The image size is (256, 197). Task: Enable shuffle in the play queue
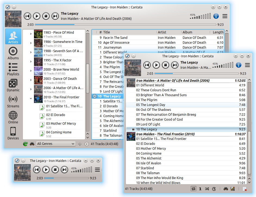[207, 189]
